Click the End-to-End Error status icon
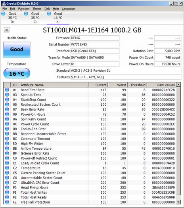 7,129
